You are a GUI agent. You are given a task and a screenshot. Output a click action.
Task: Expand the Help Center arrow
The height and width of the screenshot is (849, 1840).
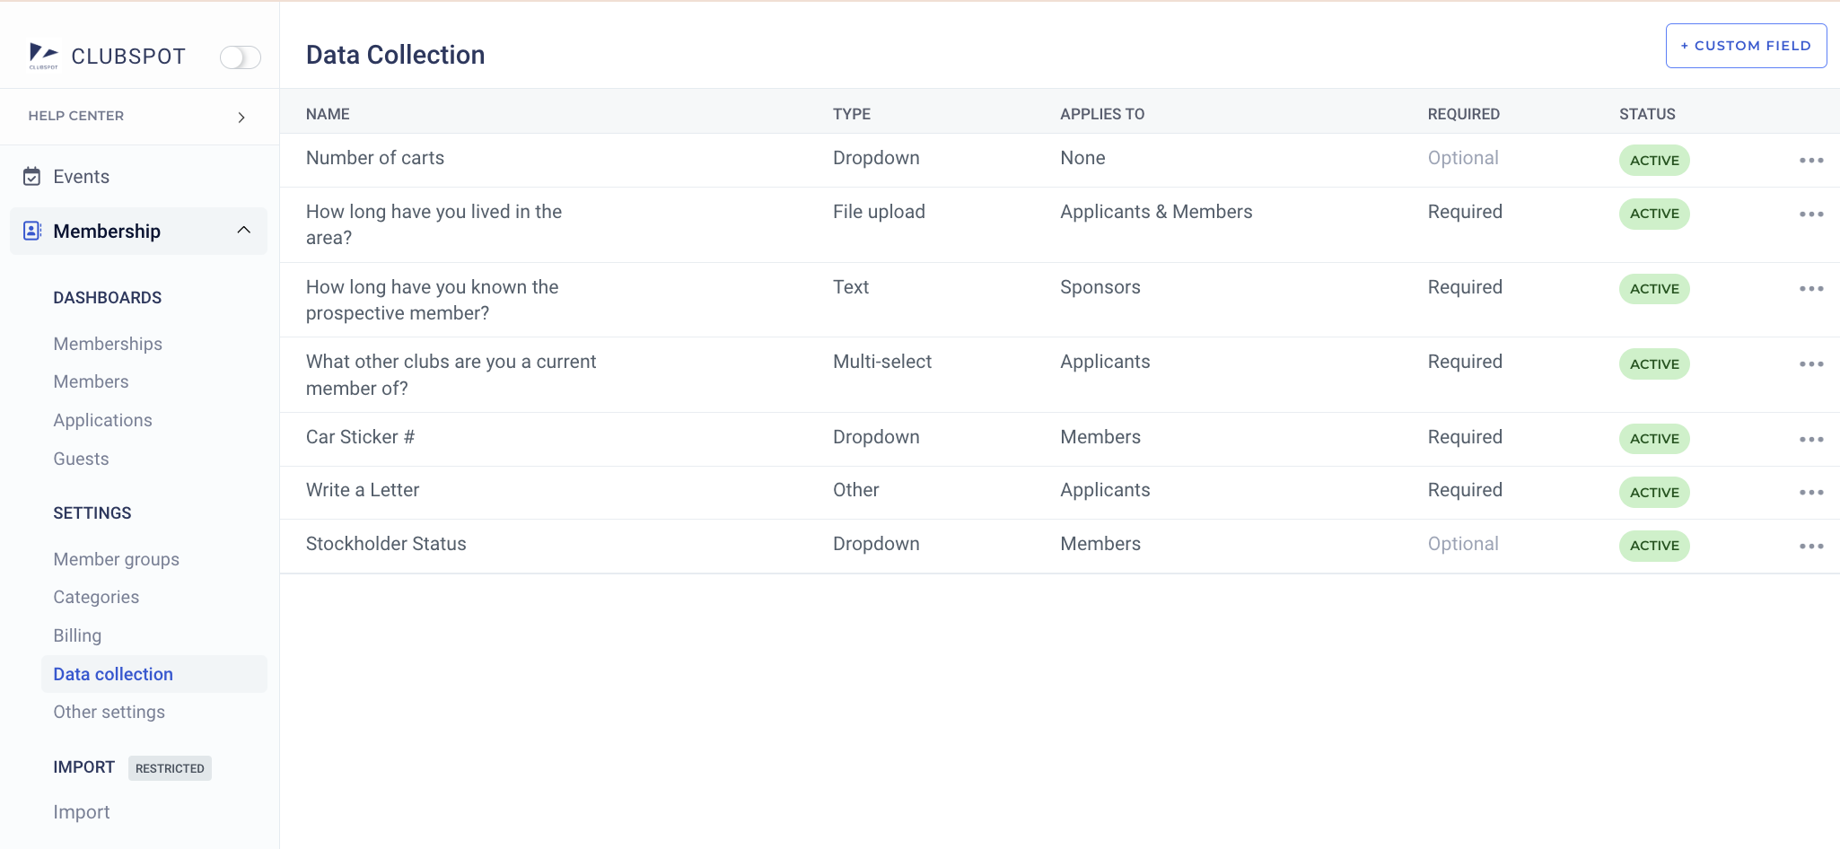point(241,118)
